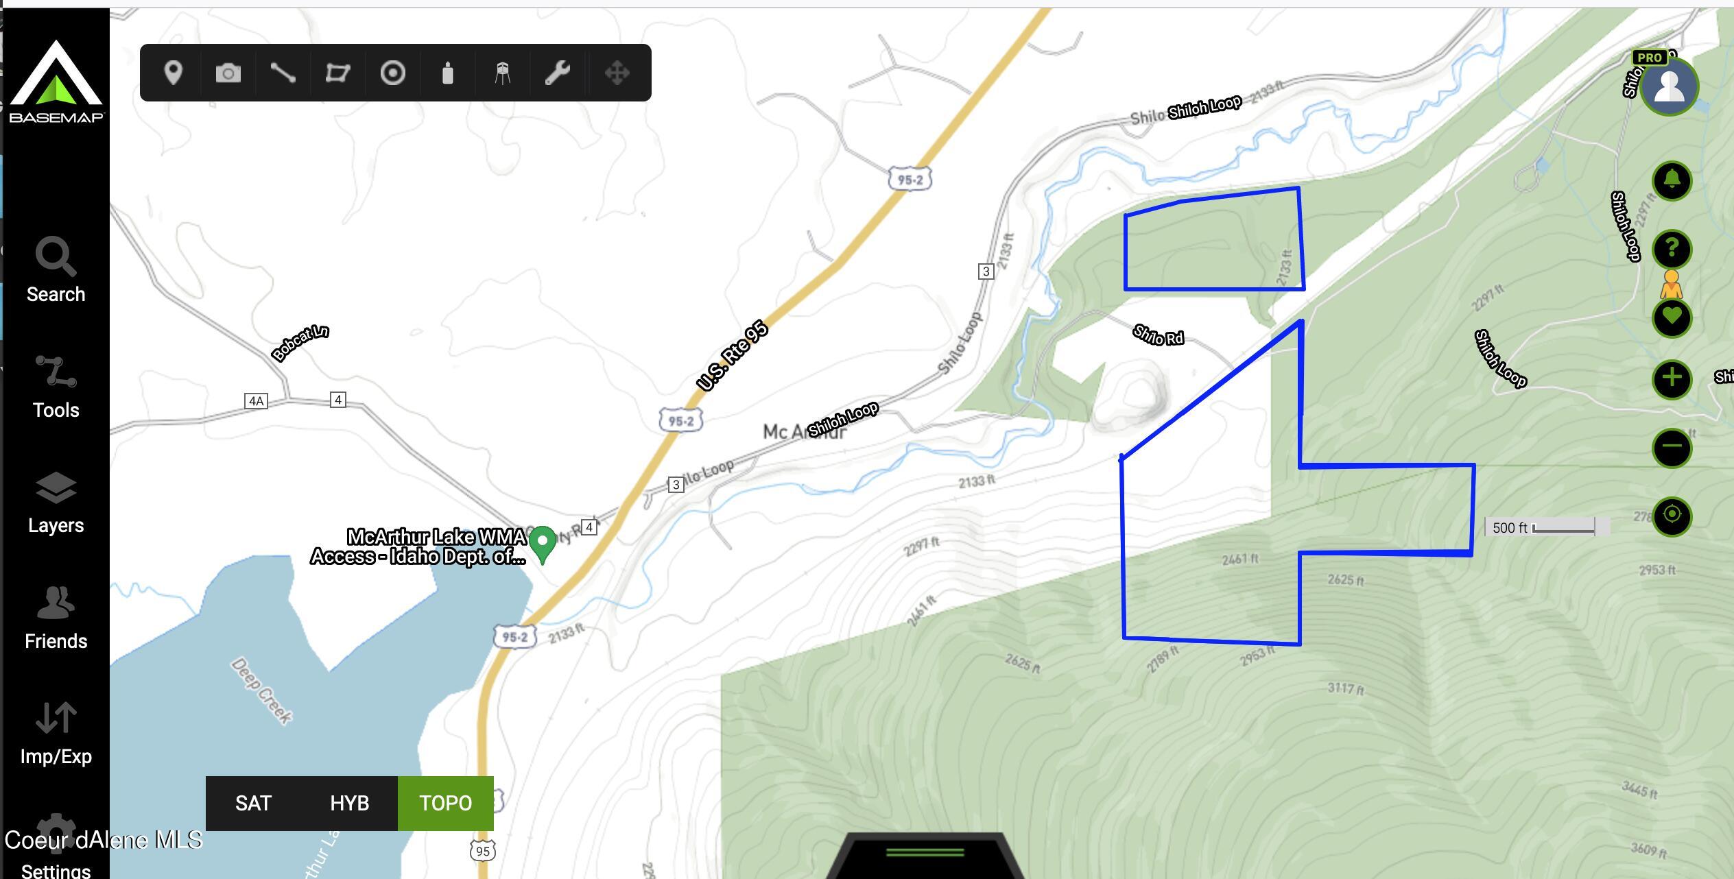The width and height of the screenshot is (1734, 879).
Task: Expand the bottom pull-up drawer handle
Action: click(x=925, y=854)
